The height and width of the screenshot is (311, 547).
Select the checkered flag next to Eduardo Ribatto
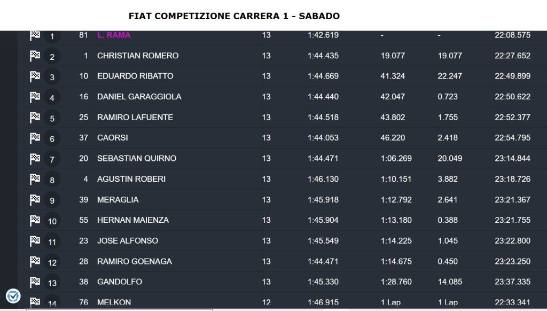click(x=35, y=76)
